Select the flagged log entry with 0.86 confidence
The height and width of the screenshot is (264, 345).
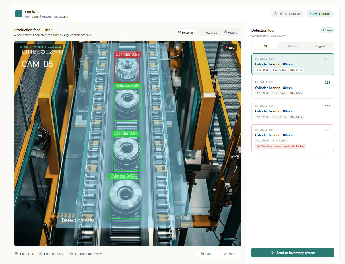point(292,138)
